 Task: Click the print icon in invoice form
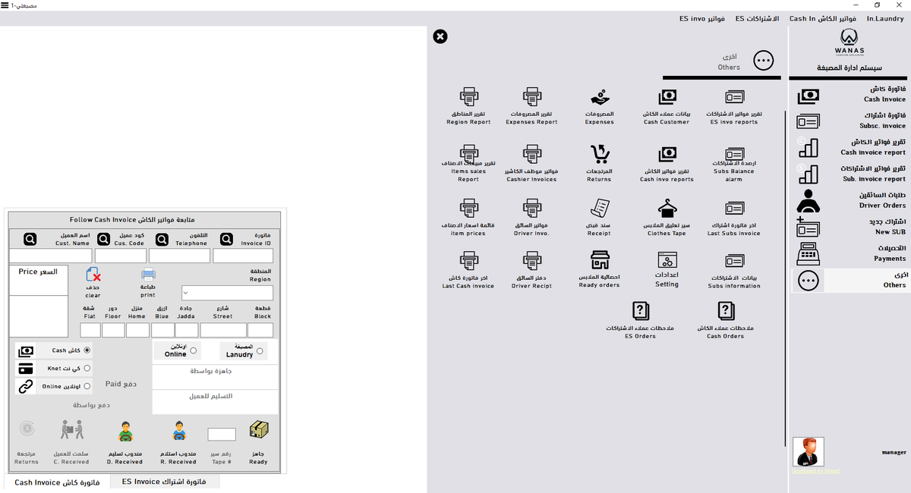point(148,275)
